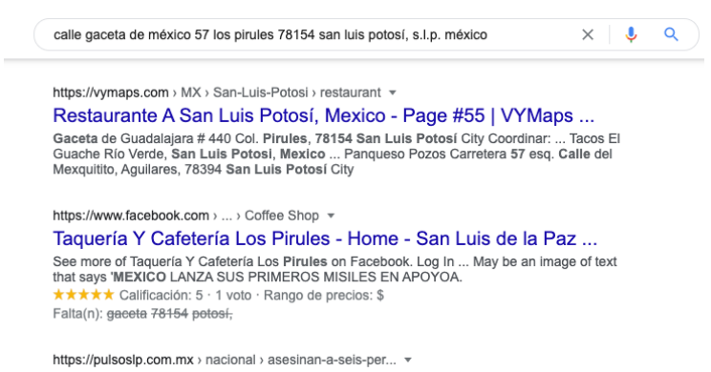This screenshot has width=711, height=372.
Task: Select the struck-through 'potosí,' missing term
Action: pos(212,314)
